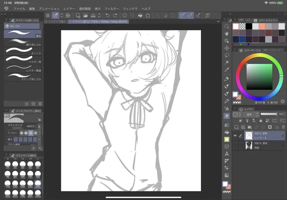This screenshot has width=287, height=200.
Task: Select the ざっくり eraser sub tool
Action: tap(23, 51)
